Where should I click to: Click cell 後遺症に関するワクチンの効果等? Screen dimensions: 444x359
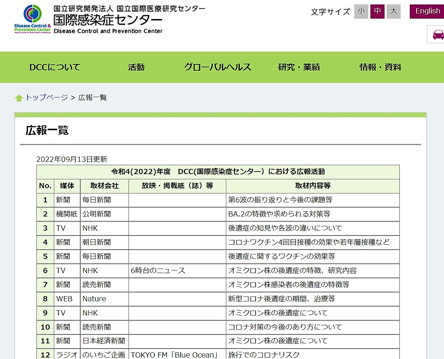pos(313,257)
